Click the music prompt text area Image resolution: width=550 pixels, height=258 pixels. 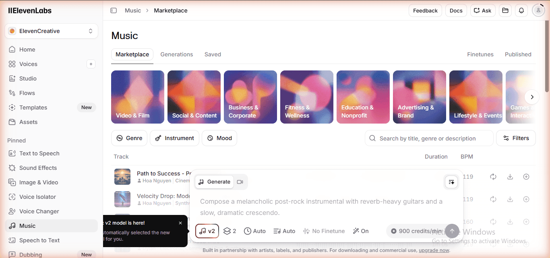pyautogui.click(x=326, y=207)
